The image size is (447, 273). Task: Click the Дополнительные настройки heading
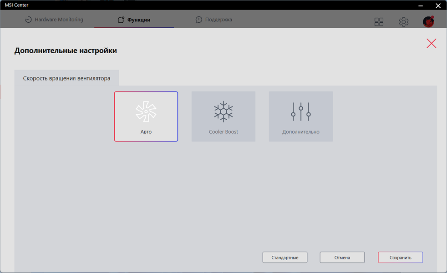tap(66, 51)
